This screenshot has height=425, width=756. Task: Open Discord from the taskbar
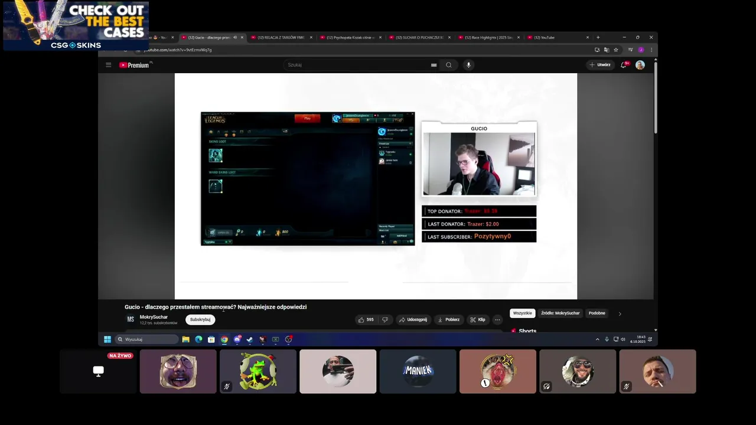[237, 339]
